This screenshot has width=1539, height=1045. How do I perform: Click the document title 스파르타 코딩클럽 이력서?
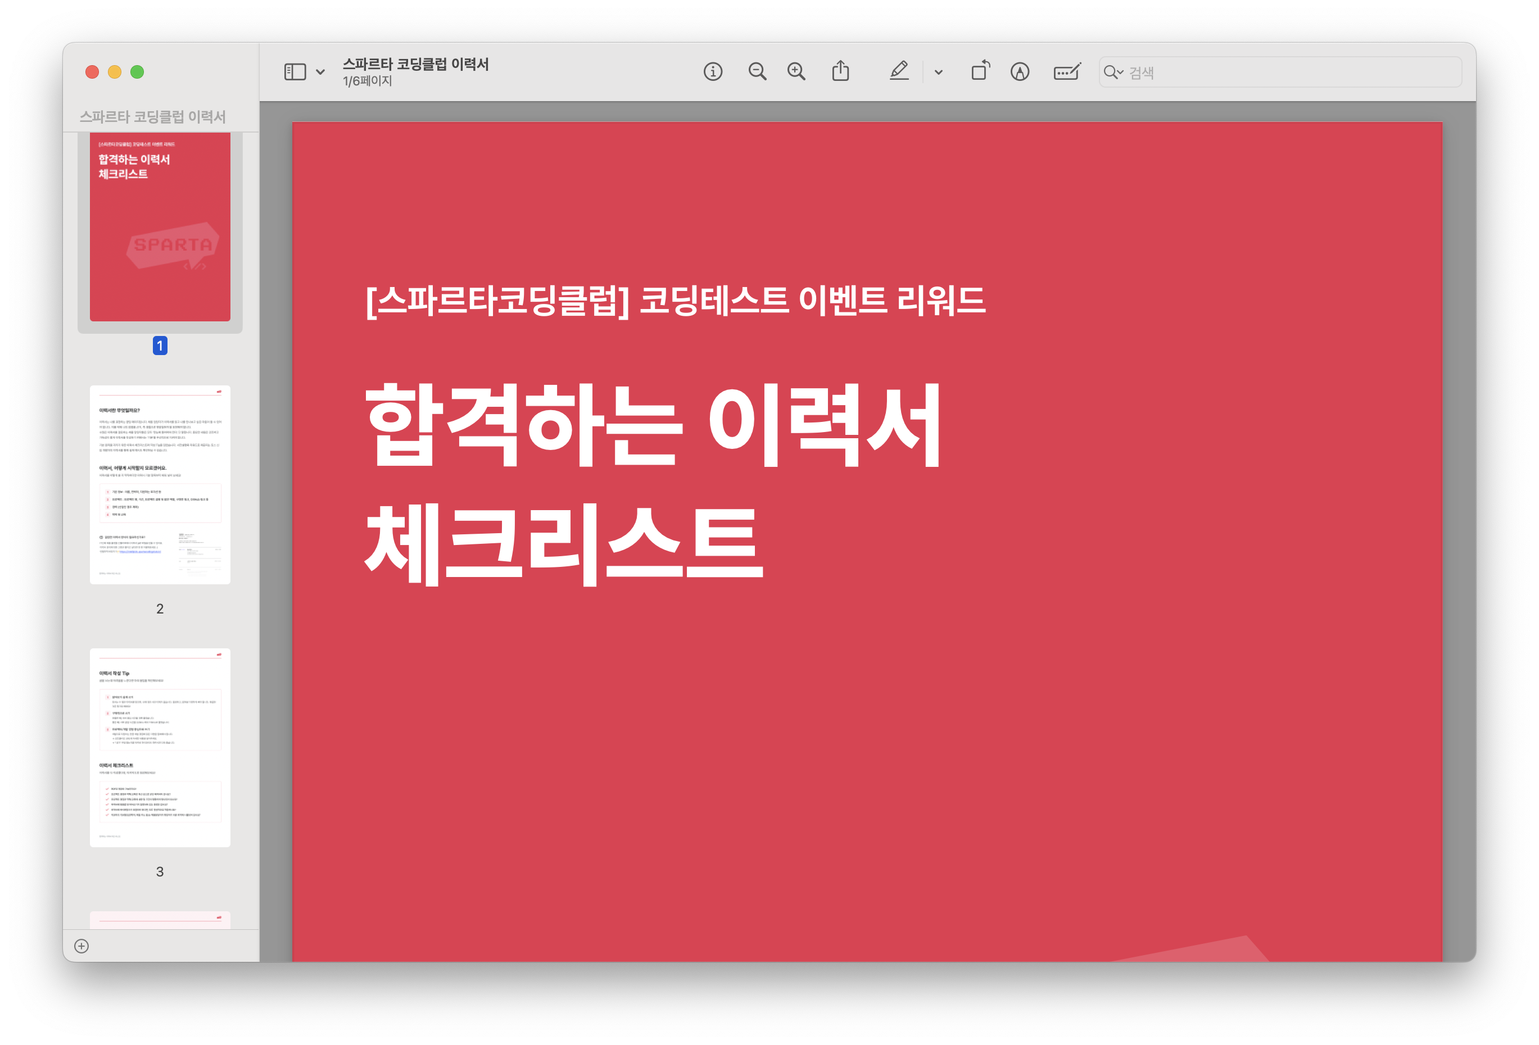(415, 64)
